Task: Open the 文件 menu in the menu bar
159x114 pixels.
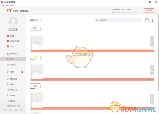Action: 7,6
